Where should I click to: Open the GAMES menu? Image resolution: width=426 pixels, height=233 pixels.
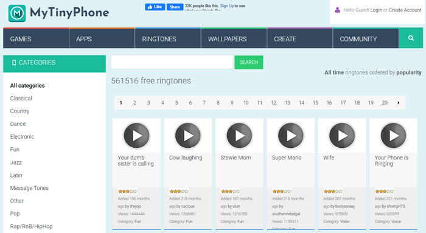pos(36,38)
